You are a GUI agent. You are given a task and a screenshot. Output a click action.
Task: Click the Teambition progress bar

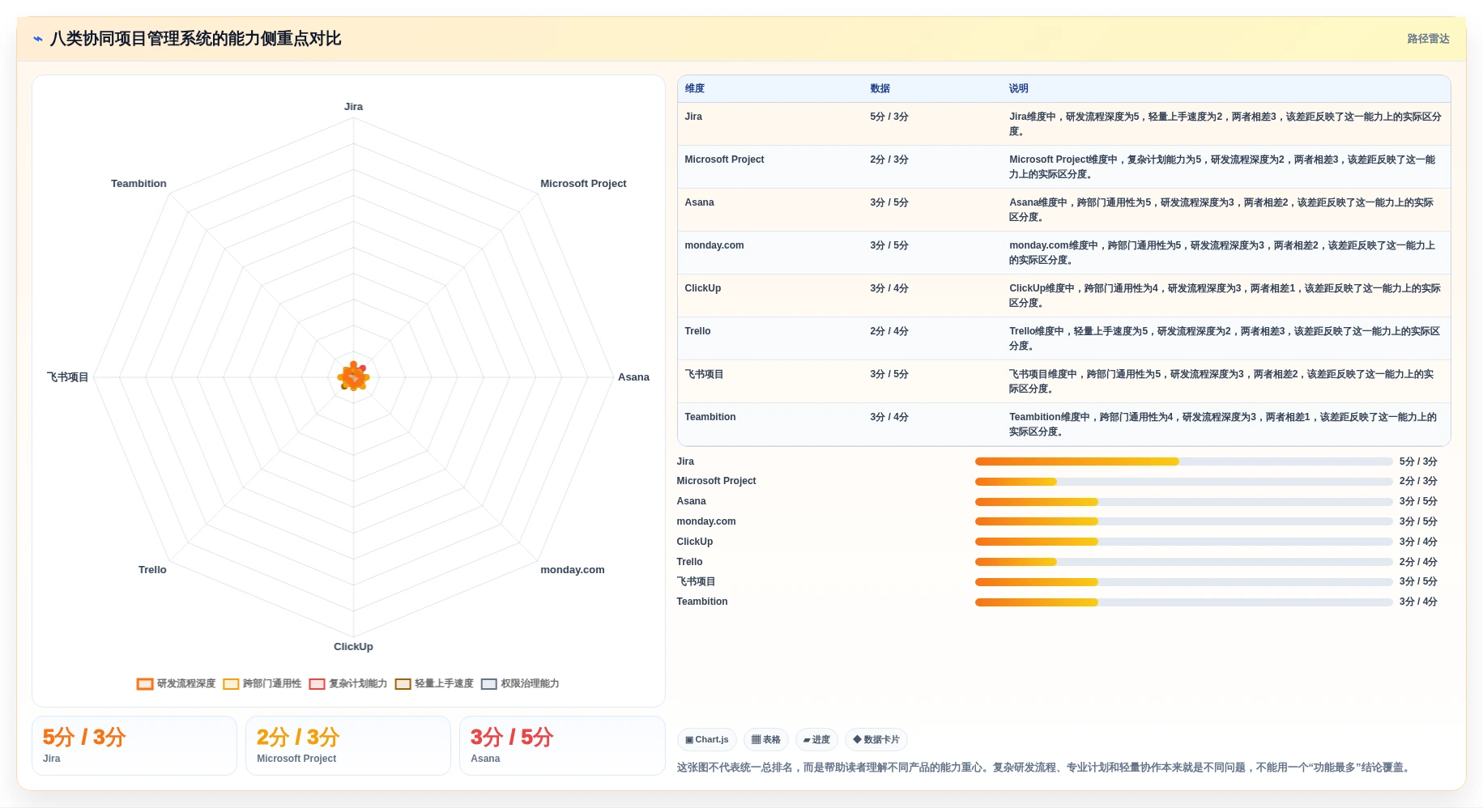click(x=1183, y=602)
